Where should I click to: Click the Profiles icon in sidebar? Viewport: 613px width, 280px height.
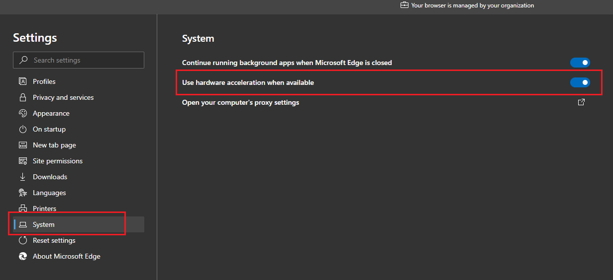(x=22, y=81)
